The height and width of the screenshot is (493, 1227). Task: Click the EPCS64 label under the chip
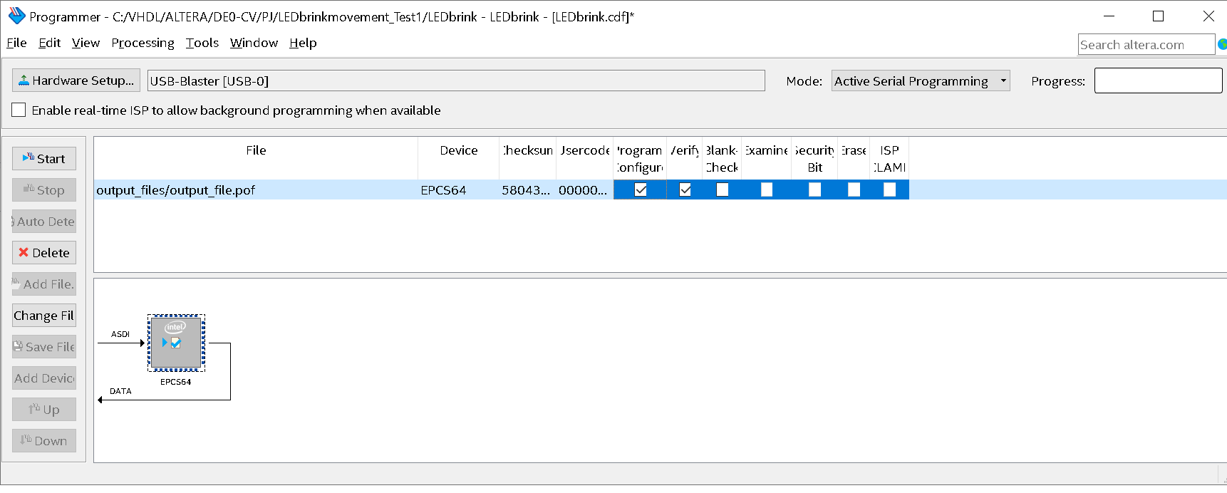pos(175,382)
